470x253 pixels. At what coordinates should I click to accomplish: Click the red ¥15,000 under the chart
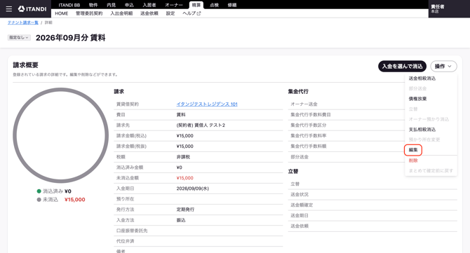74,200
